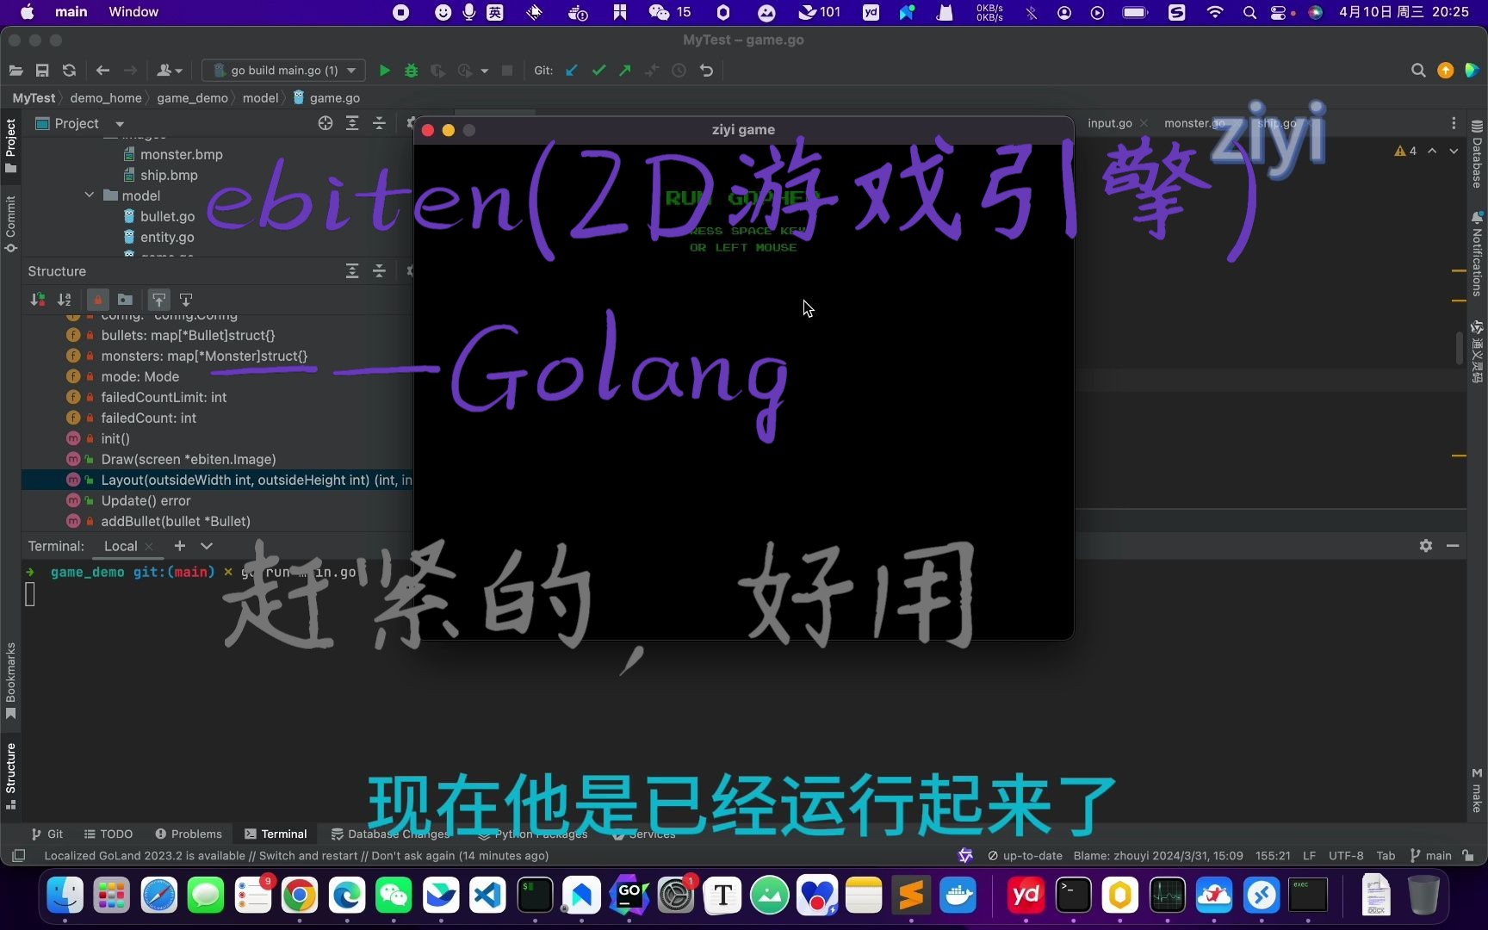Screen dimensions: 1488x930
Task: Hide the Terminal panel with minus icon
Action: 1453,546
